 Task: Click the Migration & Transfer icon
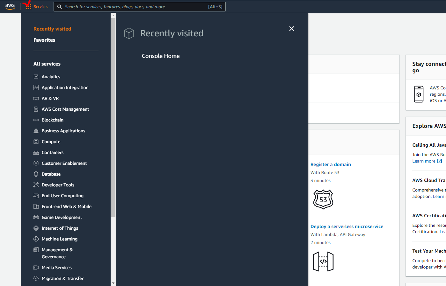[x=36, y=278]
